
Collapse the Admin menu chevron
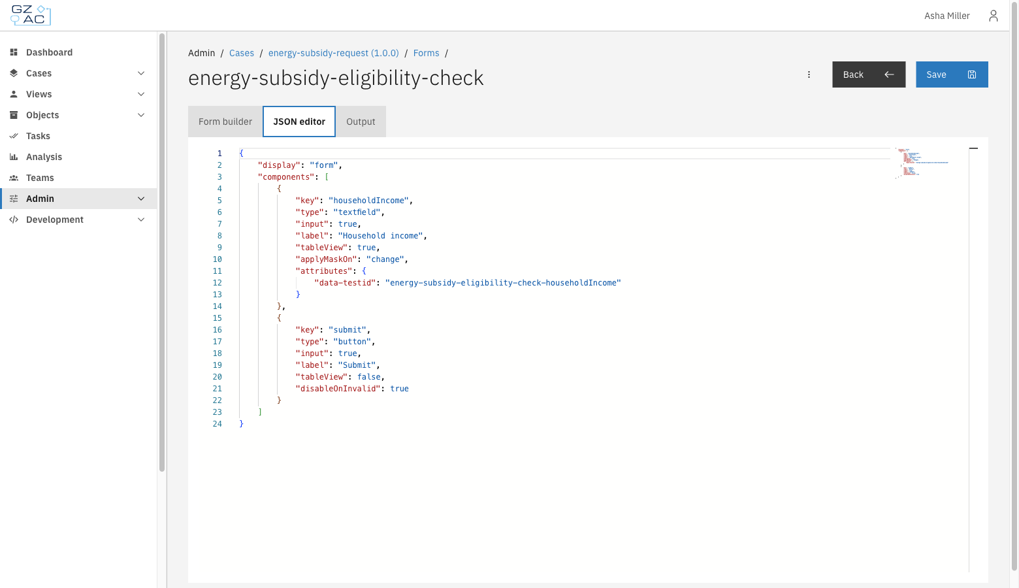coord(141,199)
